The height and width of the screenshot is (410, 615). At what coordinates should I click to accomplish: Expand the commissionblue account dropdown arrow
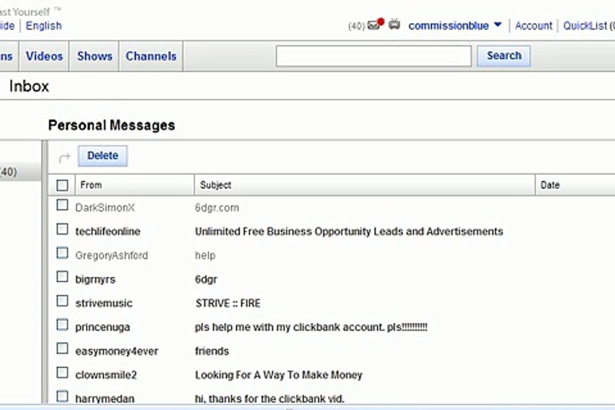click(x=498, y=24)
